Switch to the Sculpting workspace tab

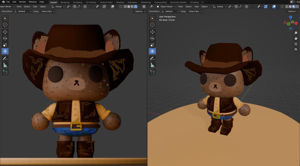[77, 2]
